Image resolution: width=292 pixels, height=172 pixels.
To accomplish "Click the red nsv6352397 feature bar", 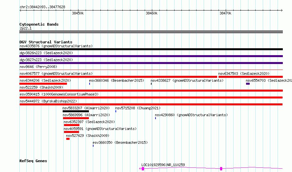I will (x=72, y=125).
